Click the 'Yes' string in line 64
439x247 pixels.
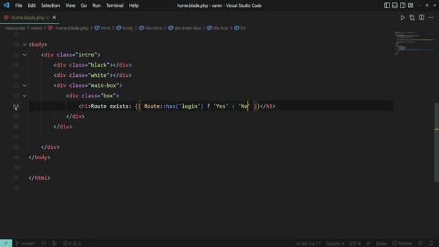221,106
